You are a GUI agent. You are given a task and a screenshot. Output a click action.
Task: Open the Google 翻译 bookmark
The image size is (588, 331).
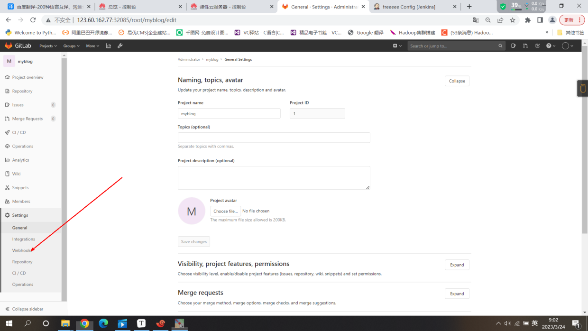(366, 33)
